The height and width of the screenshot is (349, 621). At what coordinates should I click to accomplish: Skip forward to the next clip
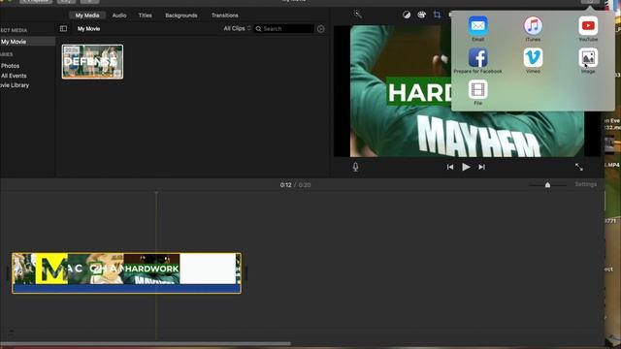481,167
